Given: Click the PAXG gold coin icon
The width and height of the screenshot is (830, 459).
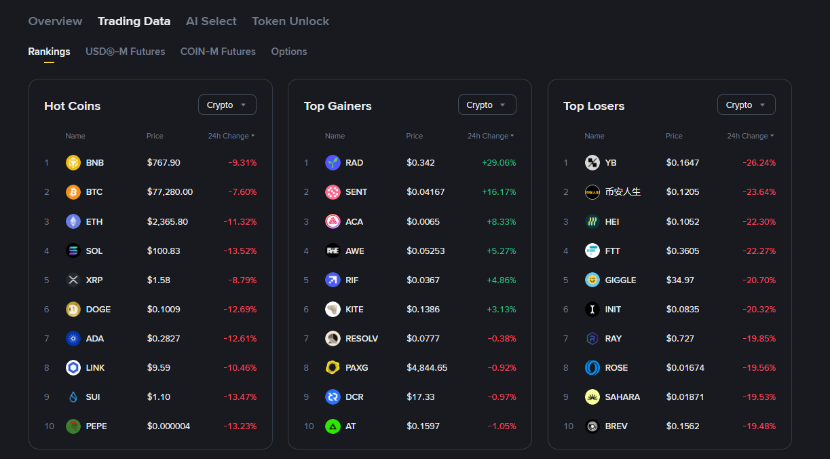Looking at the screenshot, I should pyautogui.click(x=333, y=367).
